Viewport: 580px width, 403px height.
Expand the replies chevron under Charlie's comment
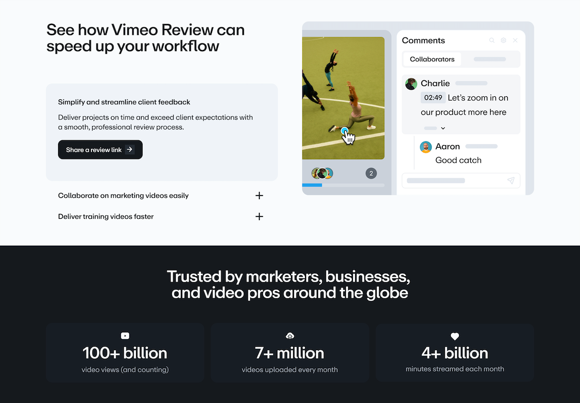pyautogui.click(x=443, y=128)
